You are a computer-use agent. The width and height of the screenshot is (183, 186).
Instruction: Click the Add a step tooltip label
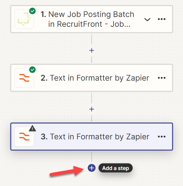[116, 168]
